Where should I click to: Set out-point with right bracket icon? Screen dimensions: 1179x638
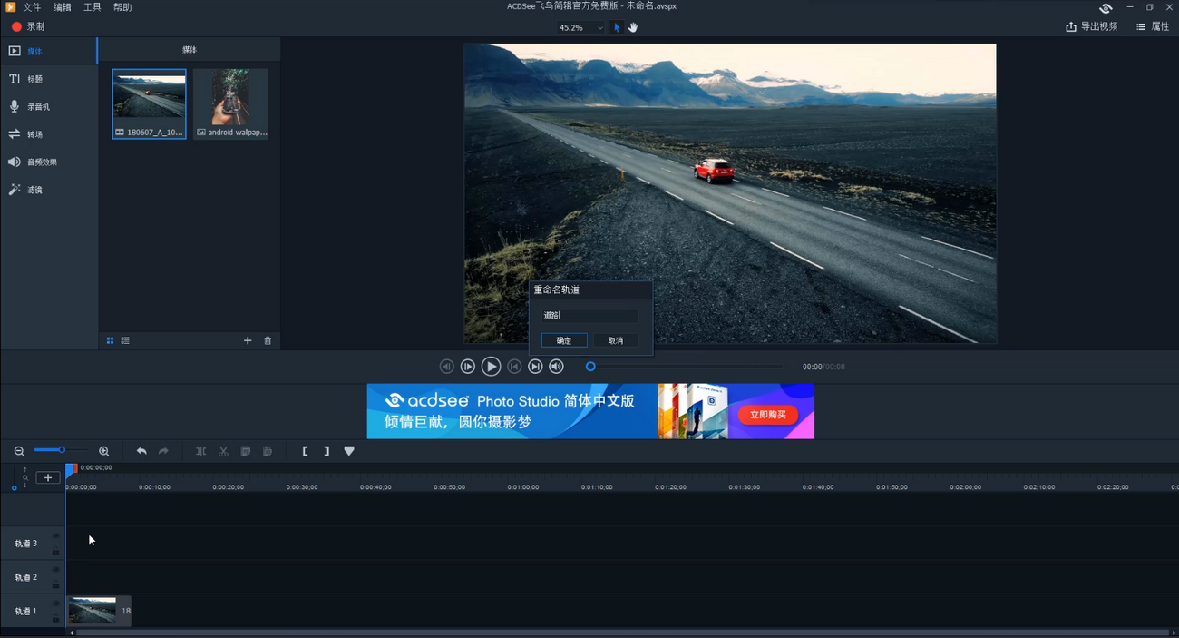pos(326,451)
